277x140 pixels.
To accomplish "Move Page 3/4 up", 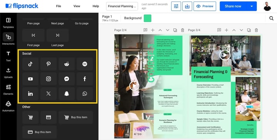I will pyautogui.click(x=234, y=30).
